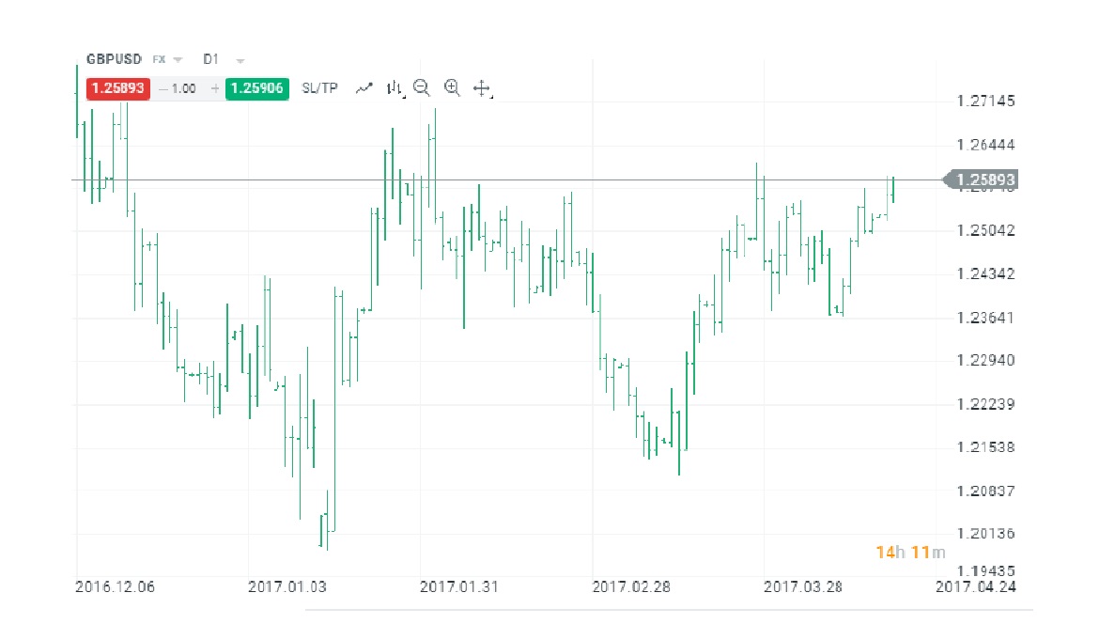This screenshot has height=624, width=1115.
Task: Open the drawing tools line icon
Action: point(364,88)
